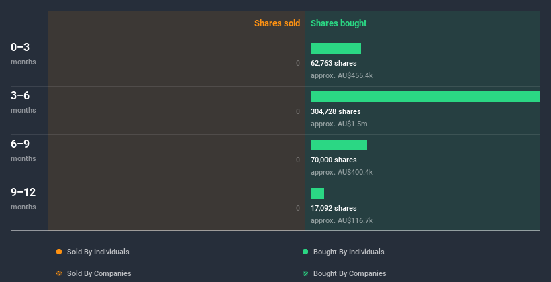Click the Shares bought column header
This screenshot has width=551, height=282.
pyautogui.click(x=338, y=23)
